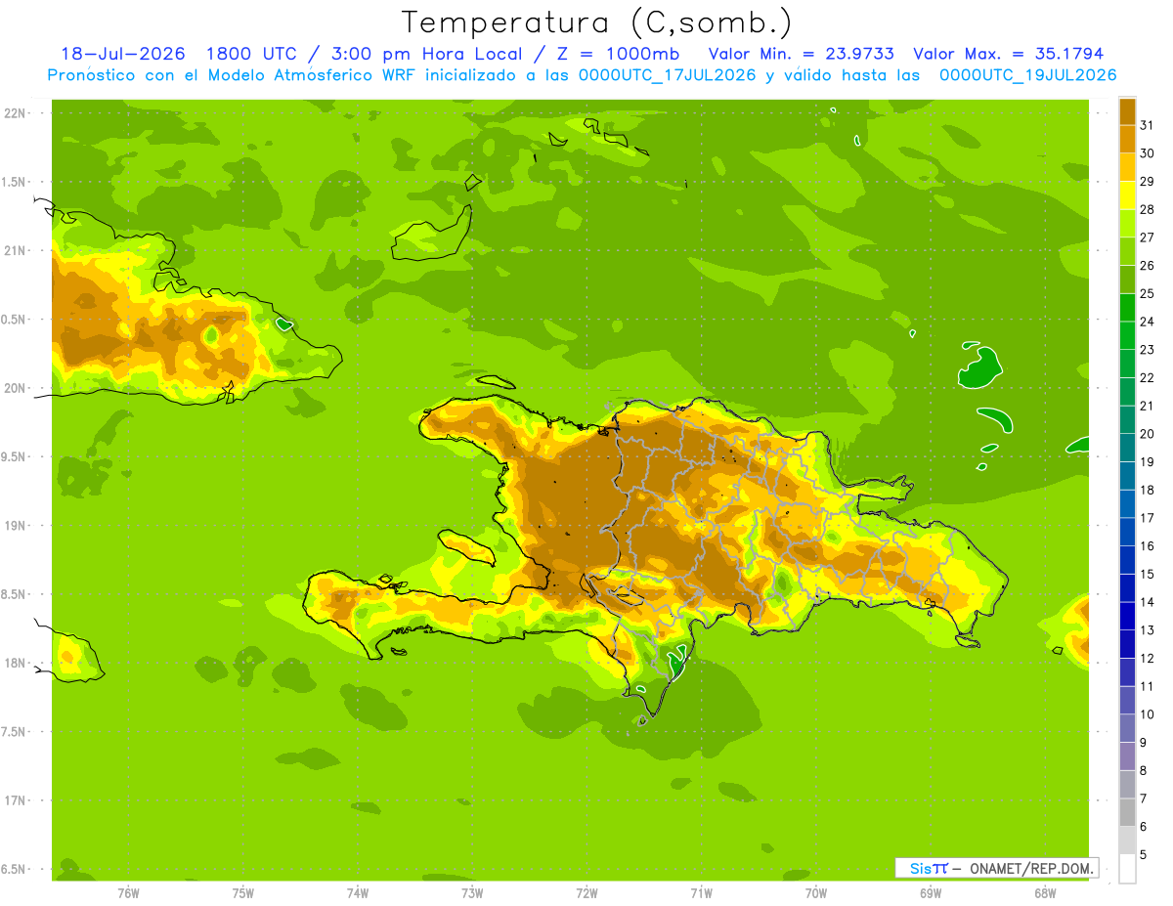Click the "71W" longitude axis label
The height and width of the screenshot is (906, 1173).
click(x=701, y=892)
